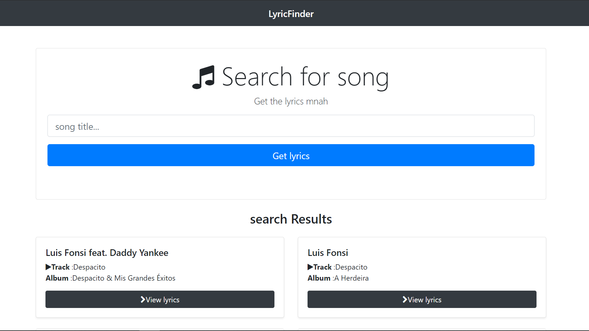This screenshot has width=589, height=331.
Task: Click the Search for song heading text
Action: point(305,77)
